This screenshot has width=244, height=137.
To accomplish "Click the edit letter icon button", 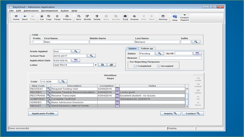I will pos(111,65).
